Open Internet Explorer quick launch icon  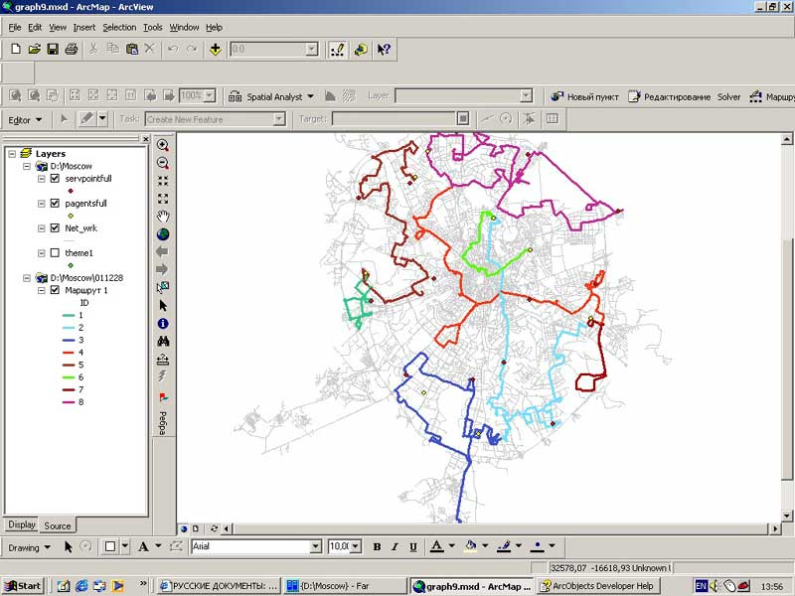81,586
